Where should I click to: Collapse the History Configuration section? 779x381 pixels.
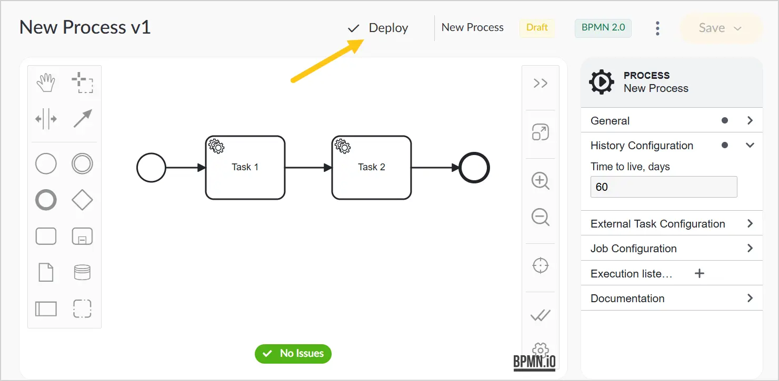[672, 146]
